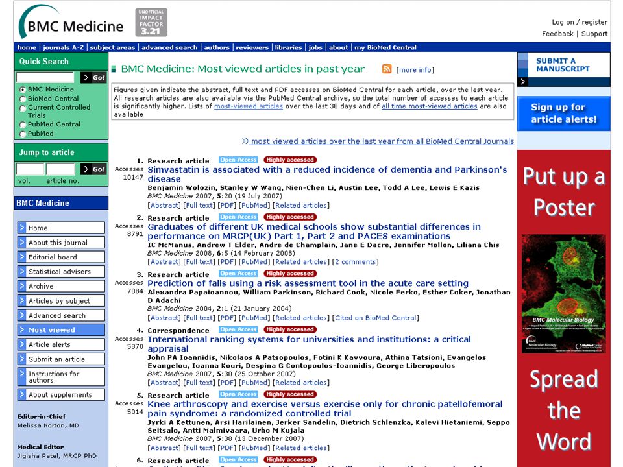Select the Current Controlled Trials radio button
The image size is (623, 467).
click(x=23, y=108)
